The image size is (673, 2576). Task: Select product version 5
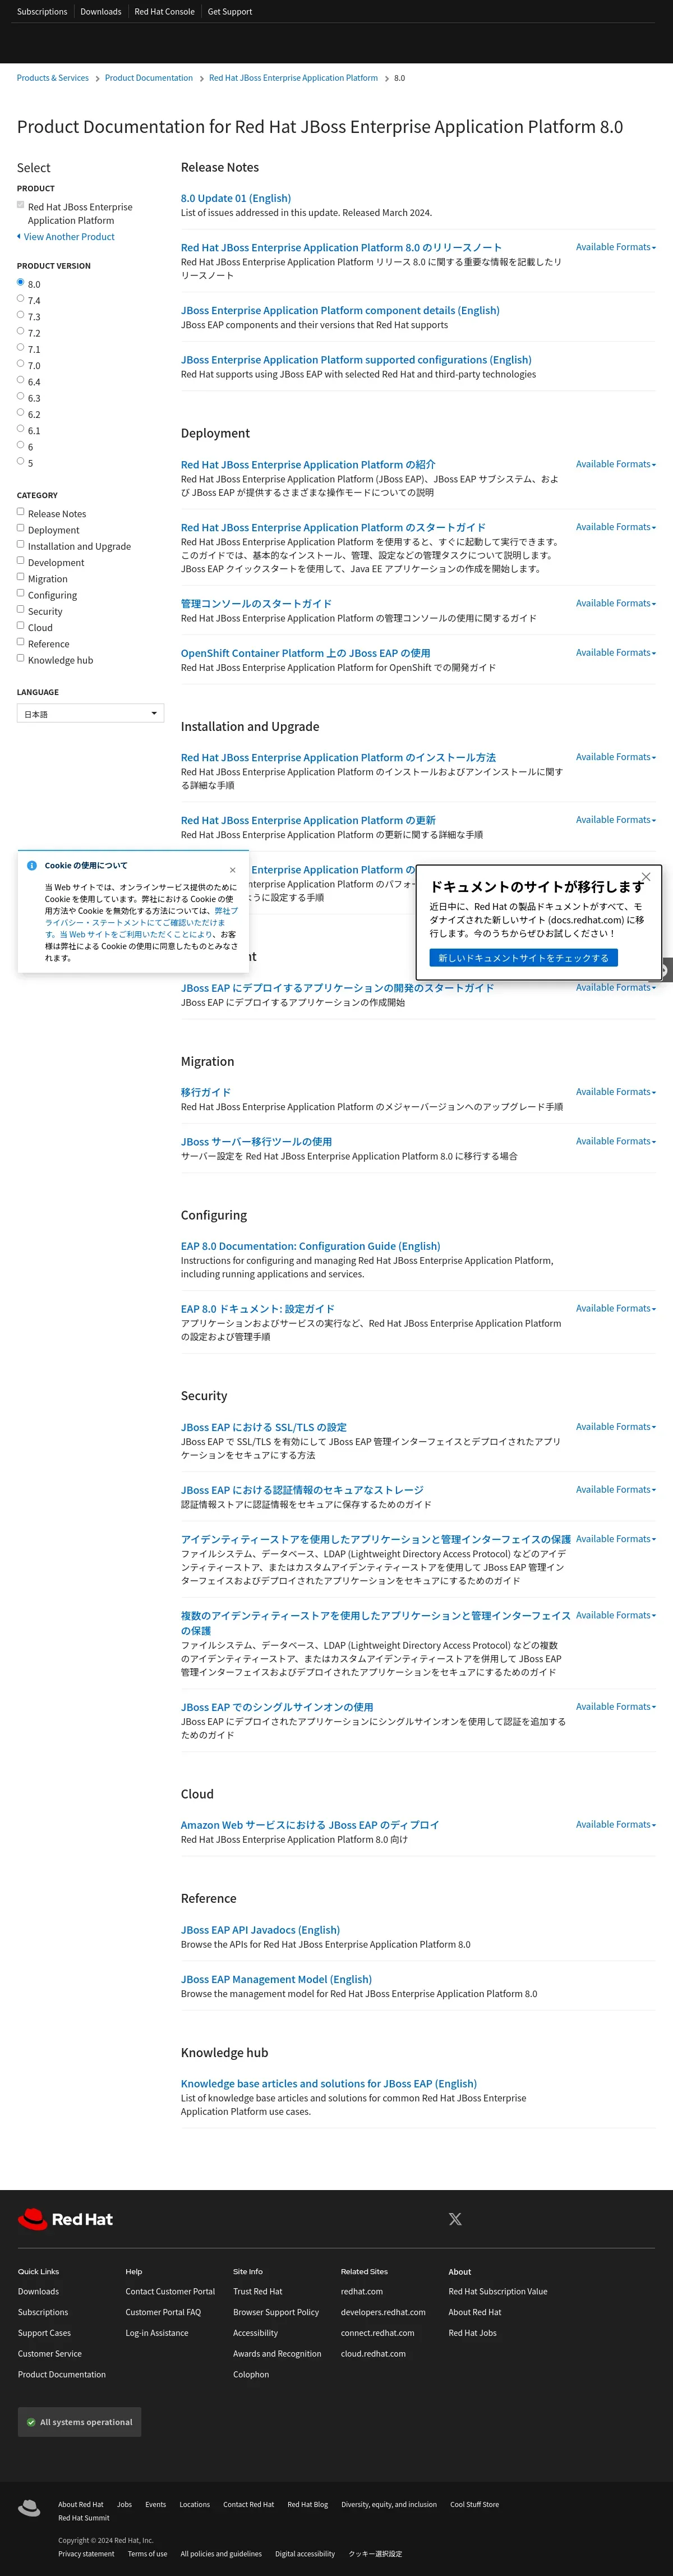pyautogui.click(x=20, y=461)
